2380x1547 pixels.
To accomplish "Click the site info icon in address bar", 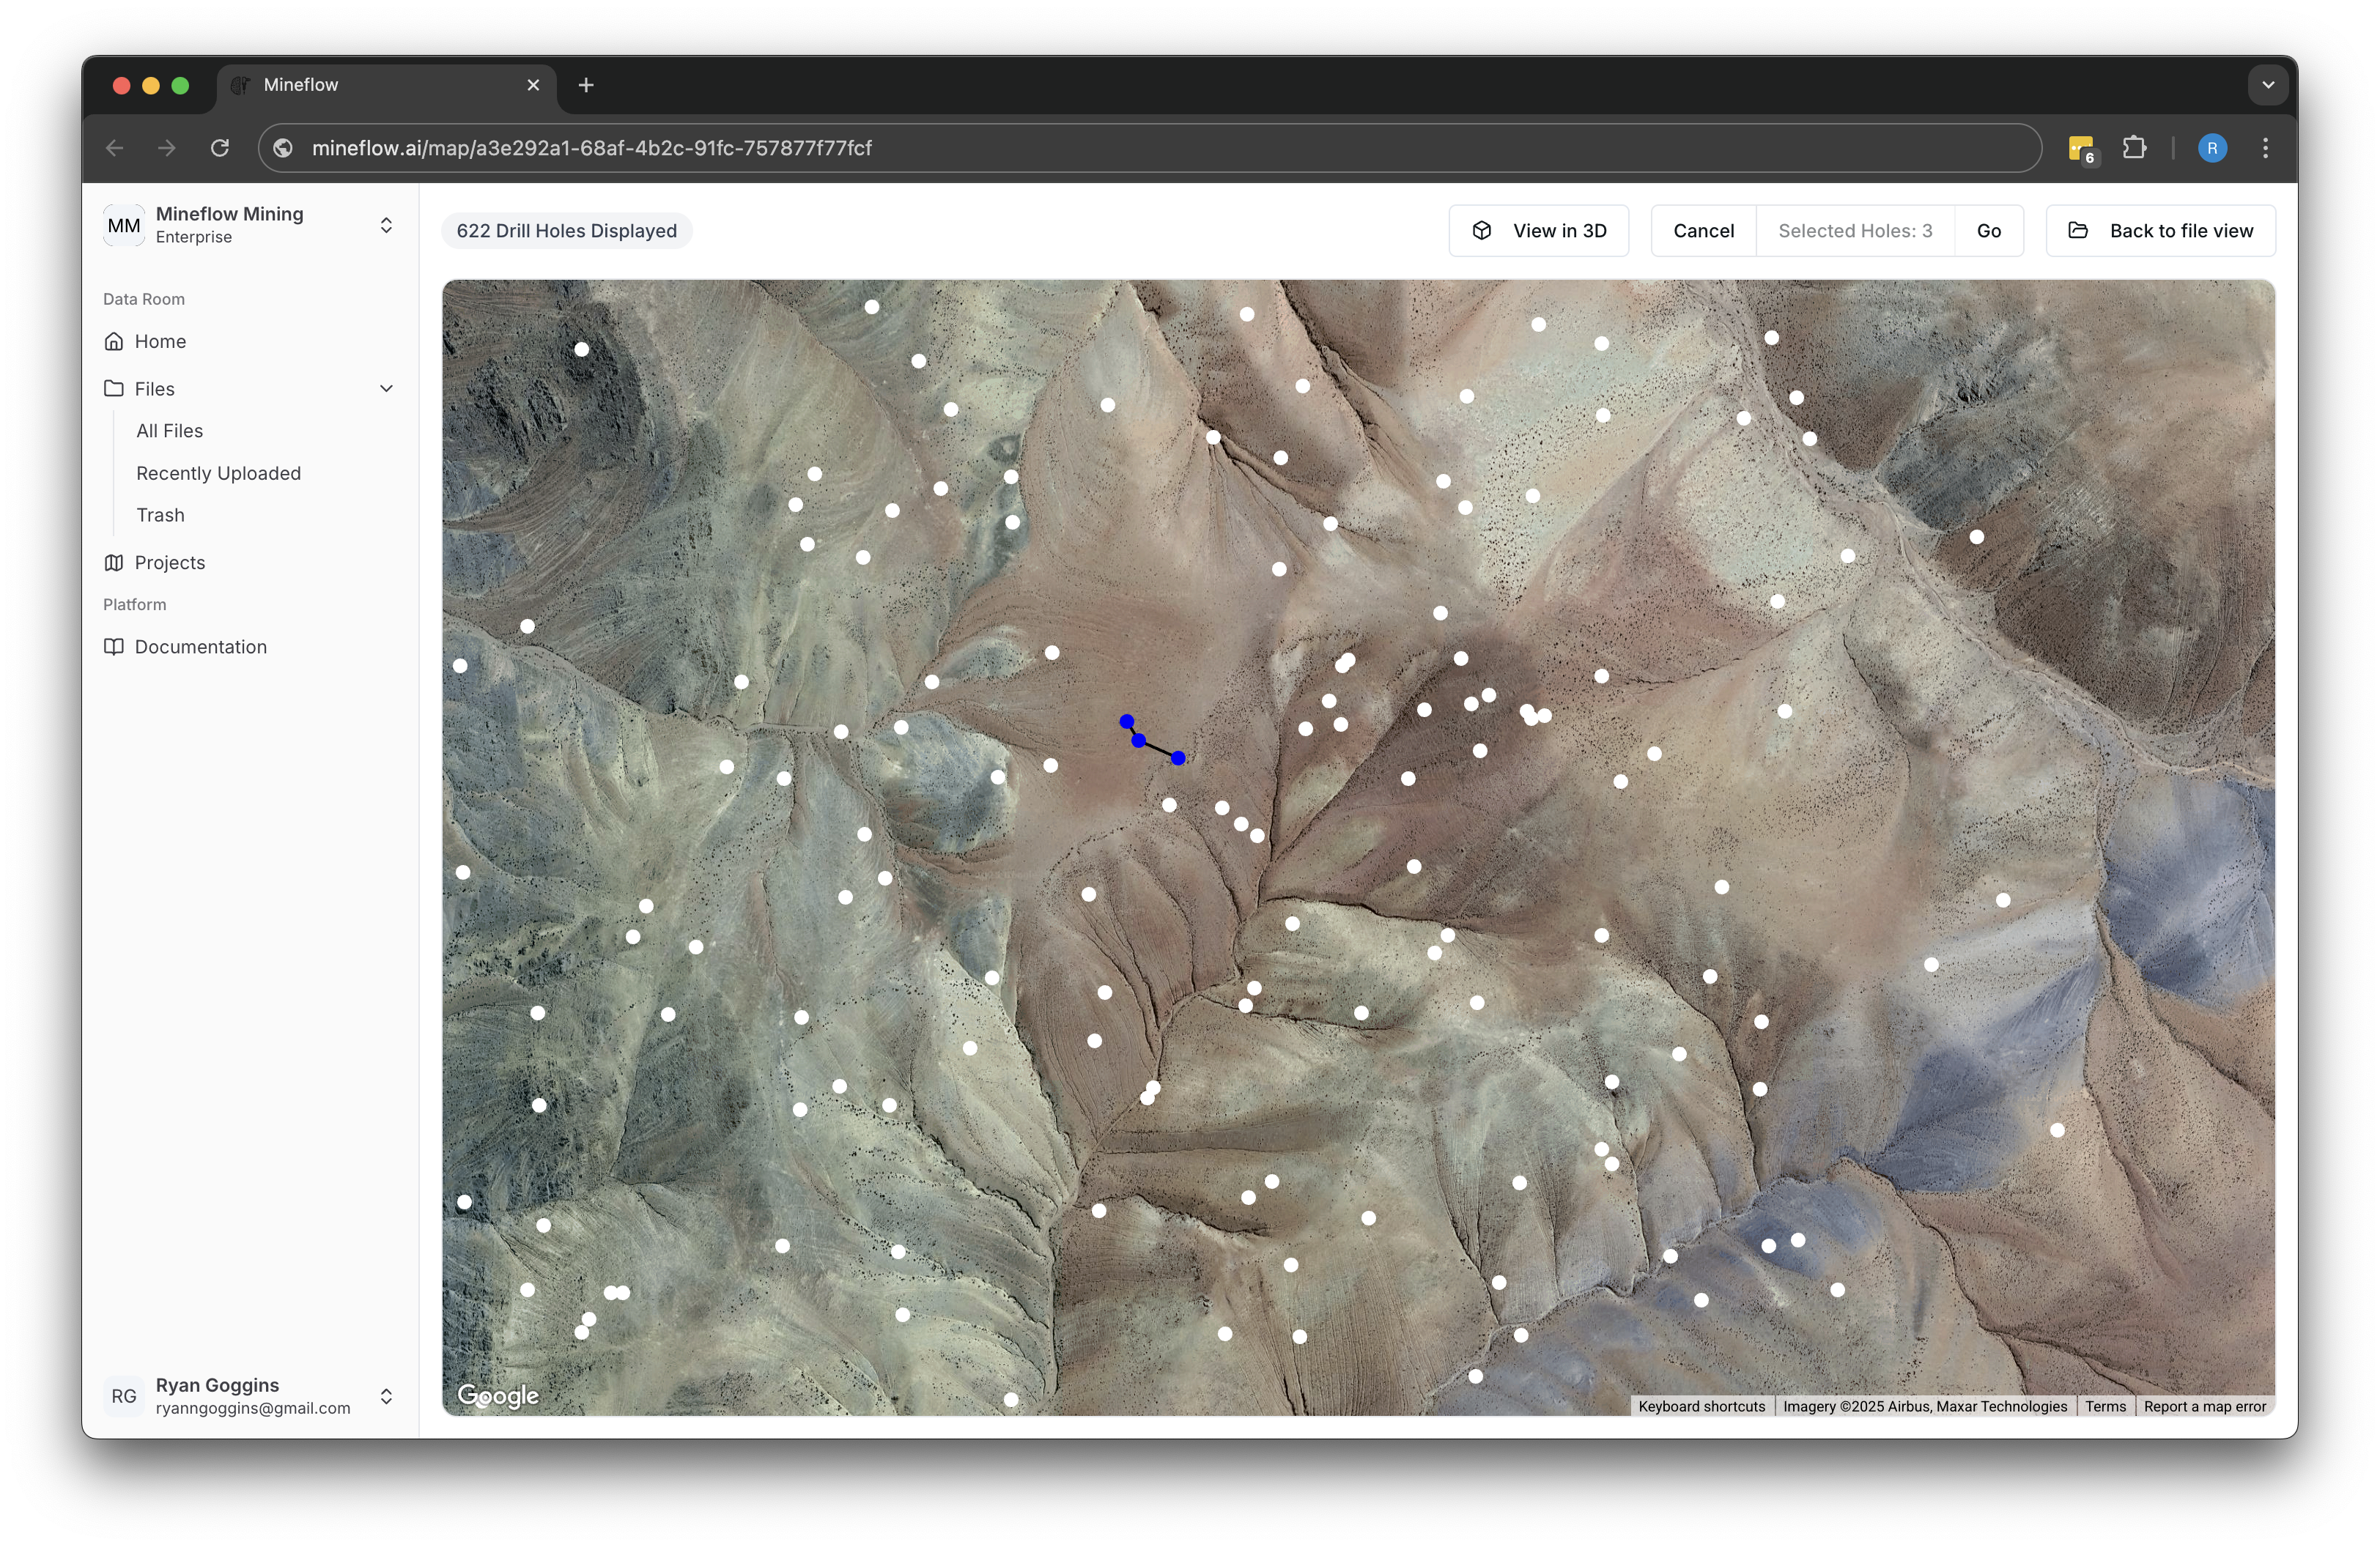I will point(284,148).
